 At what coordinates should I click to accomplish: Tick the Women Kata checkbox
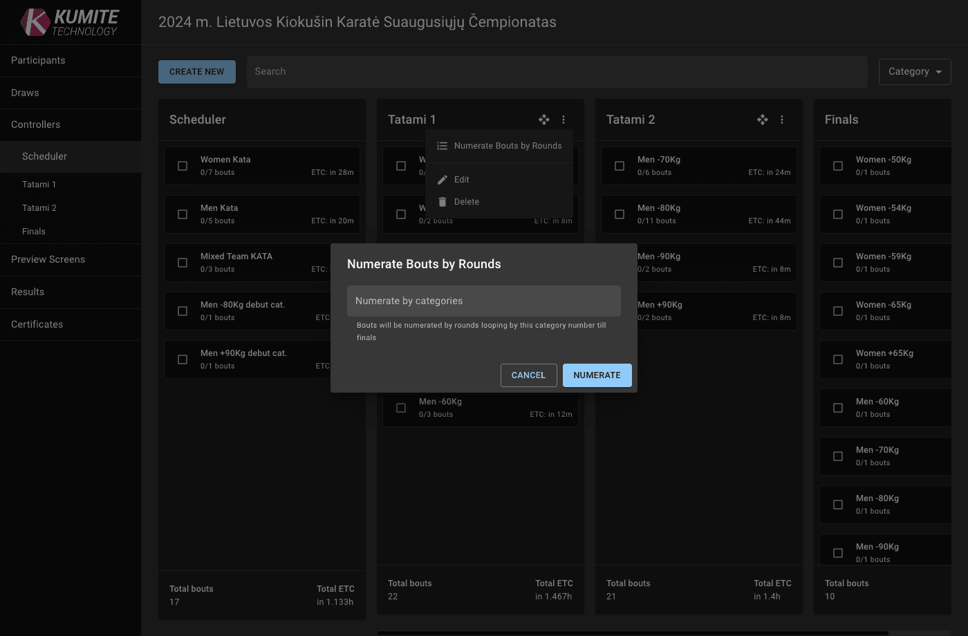coord(183,166)
